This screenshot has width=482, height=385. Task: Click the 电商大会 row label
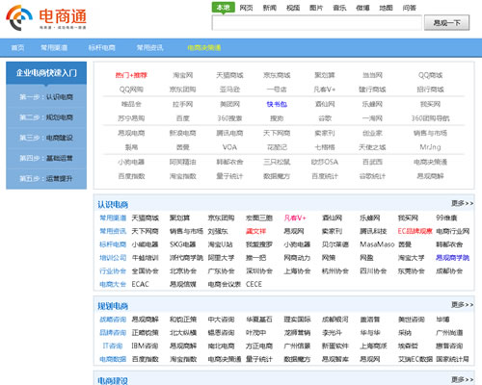tap(113, 284)
